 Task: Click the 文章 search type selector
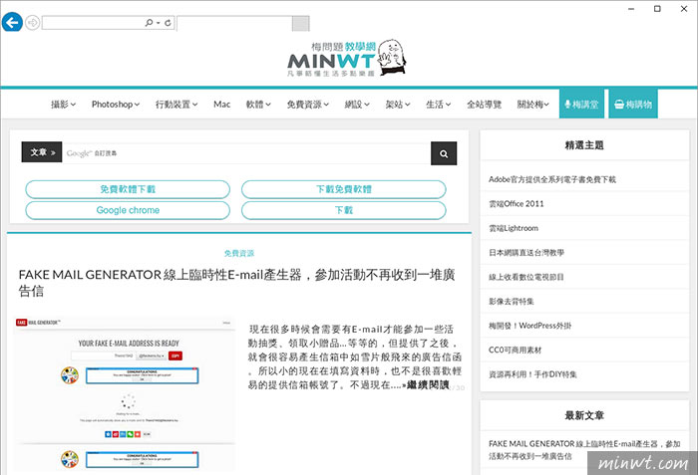(42, 152)
